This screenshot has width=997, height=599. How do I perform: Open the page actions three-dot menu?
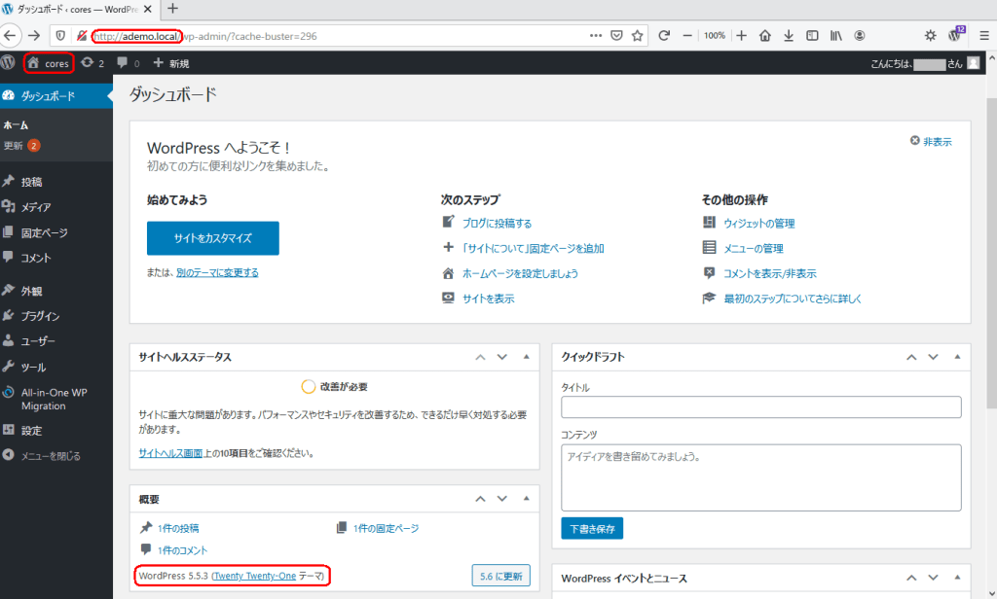pyautogui.click(x=596, y=36)
